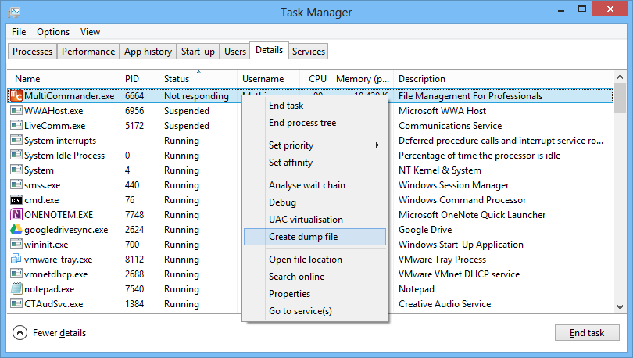Click PID 7540 cell
Screen dimensions: 633x358
[x=134, y=289]
